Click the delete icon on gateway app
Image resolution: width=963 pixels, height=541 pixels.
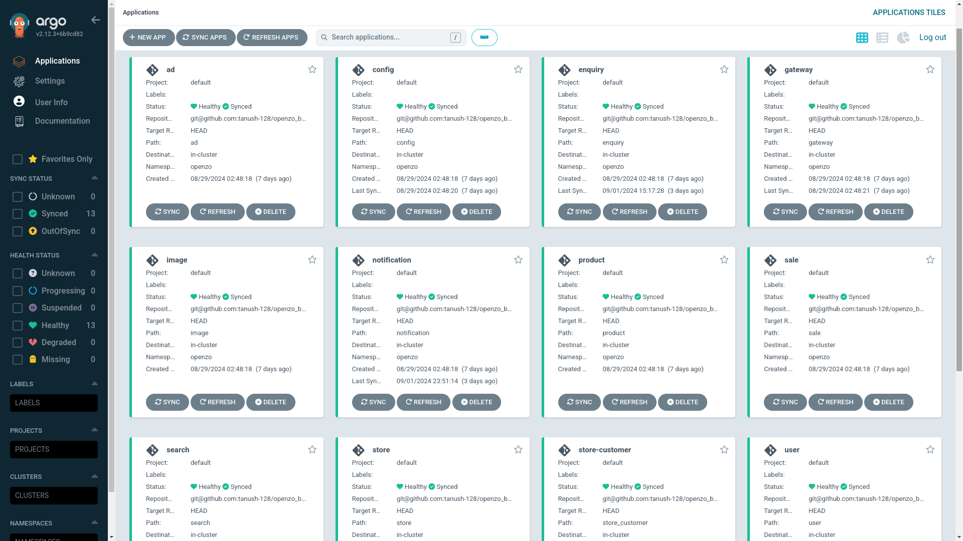pyautogui.click(x=888, y=211)
